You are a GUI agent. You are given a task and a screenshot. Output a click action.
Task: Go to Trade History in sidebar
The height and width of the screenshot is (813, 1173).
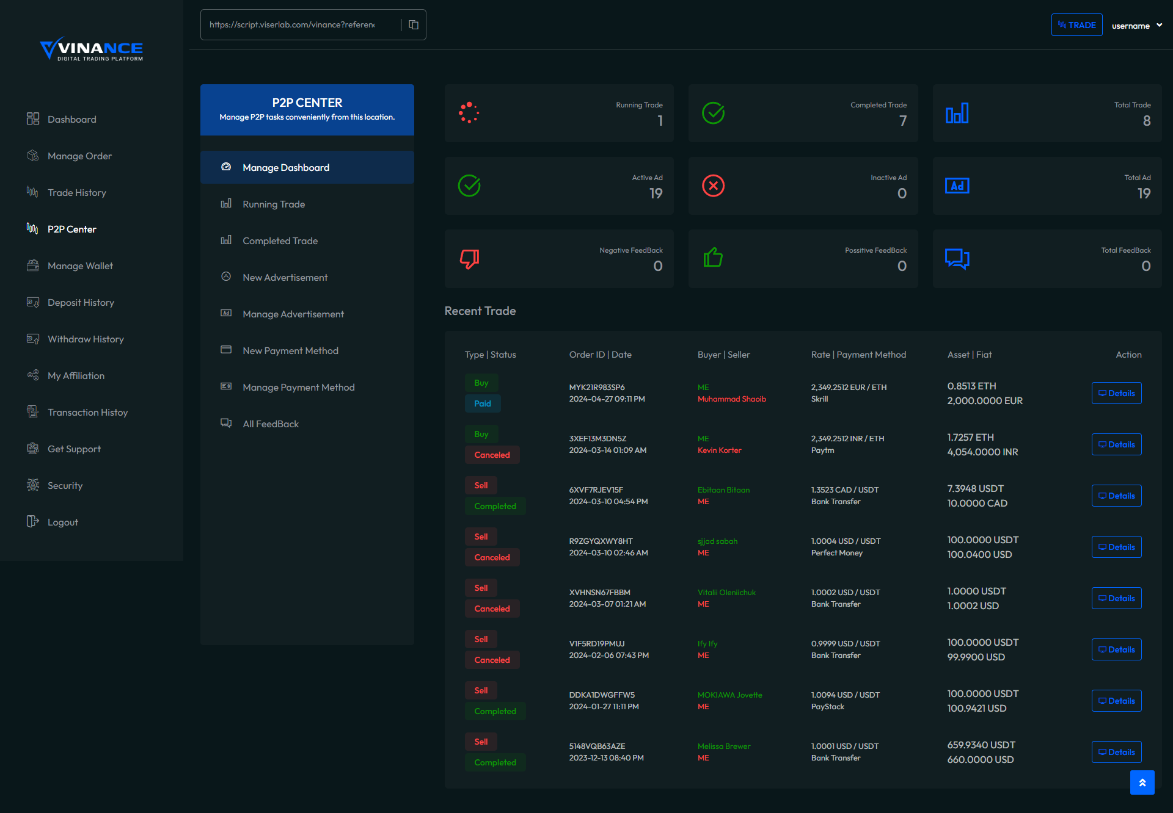click(x=77, y=193)
